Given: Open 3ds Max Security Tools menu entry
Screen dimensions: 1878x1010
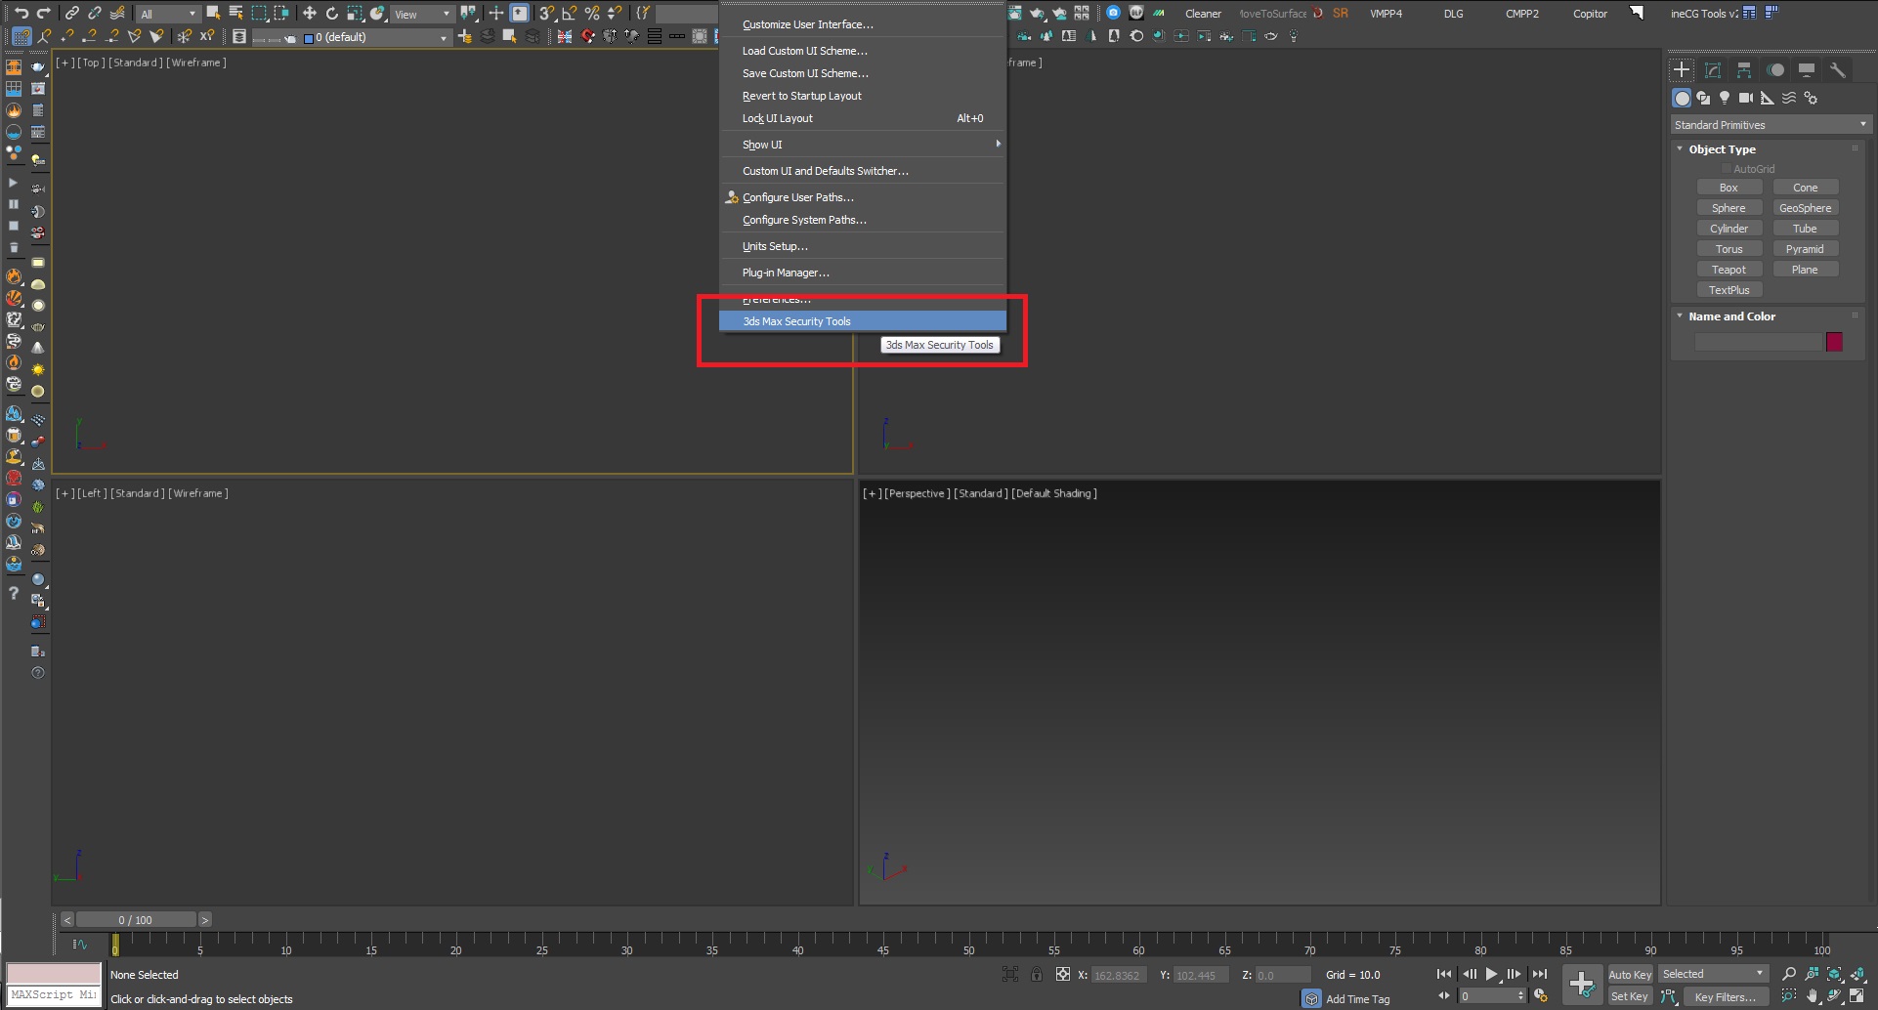Looking at the screenshot, I should 797,320.
